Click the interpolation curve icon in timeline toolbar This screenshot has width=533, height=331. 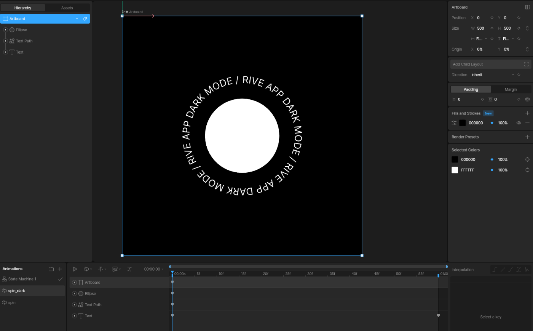[129, 269]
